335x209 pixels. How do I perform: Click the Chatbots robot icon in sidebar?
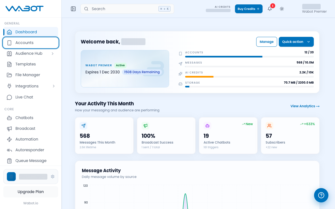[9, 118]
